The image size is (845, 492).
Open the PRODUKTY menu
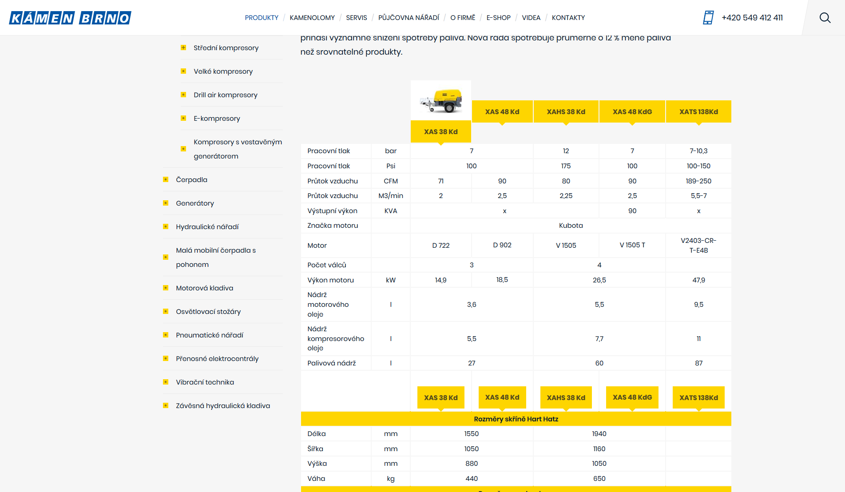(x=262, y=18)
